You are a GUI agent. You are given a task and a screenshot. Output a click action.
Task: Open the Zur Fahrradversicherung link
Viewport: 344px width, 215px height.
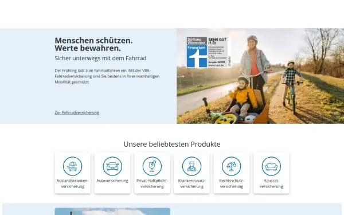tap(77, 112)
